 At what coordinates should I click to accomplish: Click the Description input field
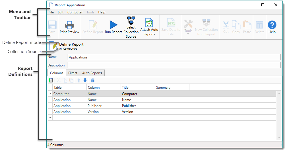[x=174, y=65]
